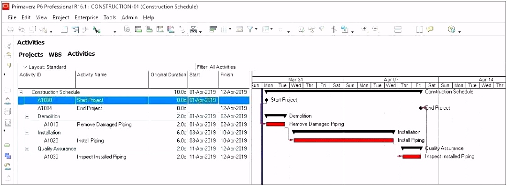Show the Resource Usage Spreadsheet icon

(x=159, y=30)
